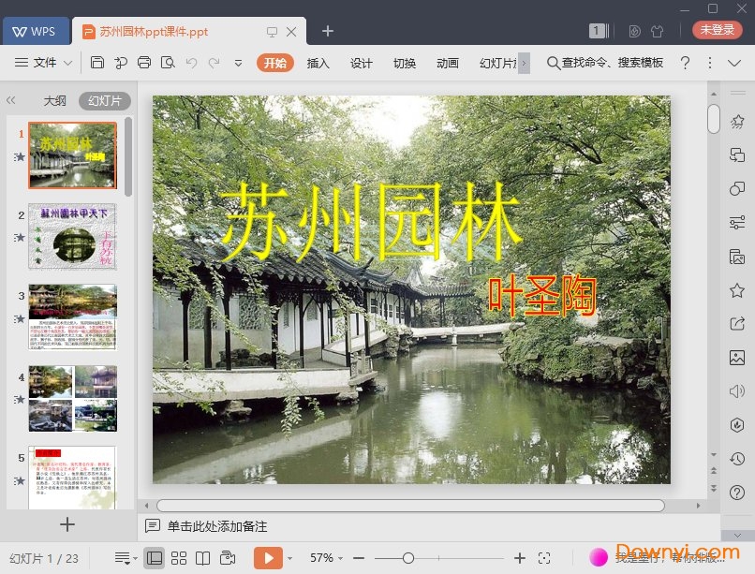Click the 未登录 login button
Screen dimensions: 755x574
pyautogui.click(x=716, y=29)
